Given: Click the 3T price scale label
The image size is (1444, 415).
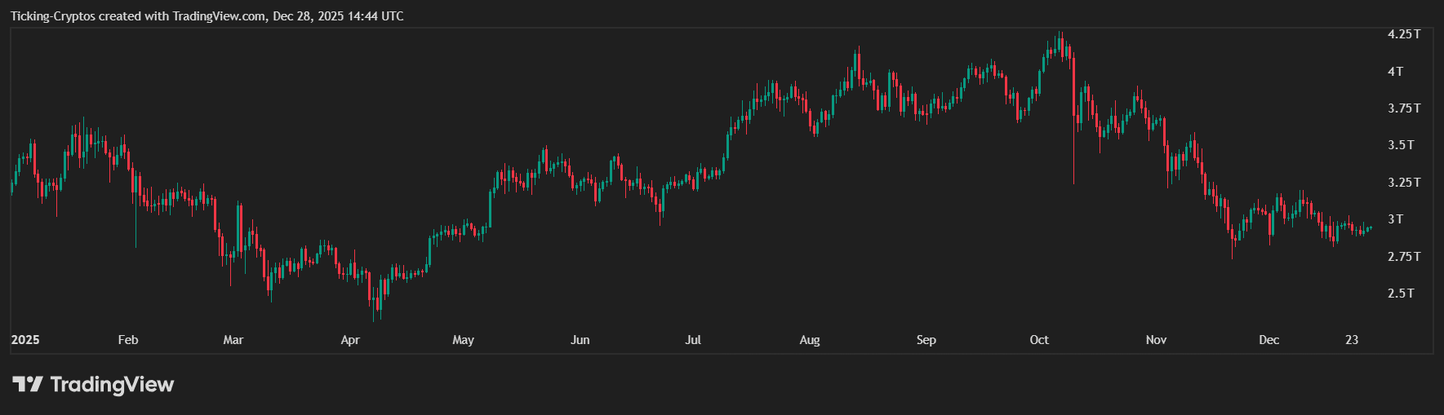Looking at the screenshot, I should (x=1396, y=219).
